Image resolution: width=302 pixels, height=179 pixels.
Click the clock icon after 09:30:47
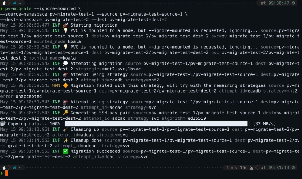[x=293, y=3]
